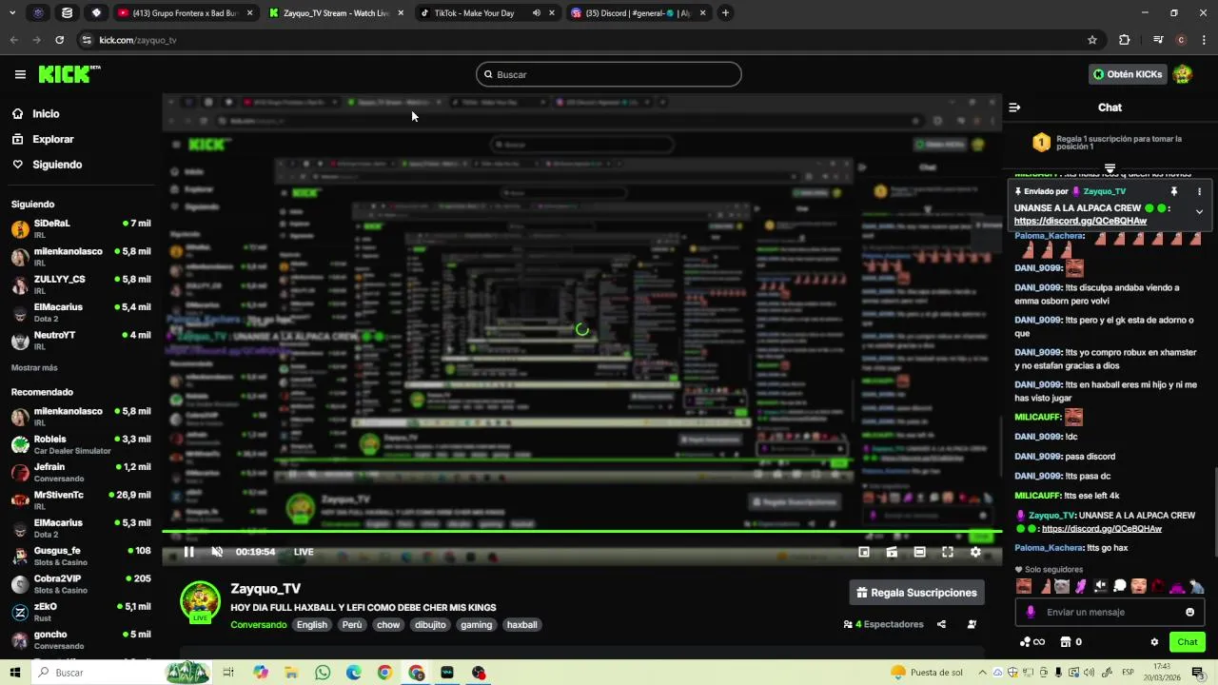Click Zayquo_TV's discord link in chat

1102,529
